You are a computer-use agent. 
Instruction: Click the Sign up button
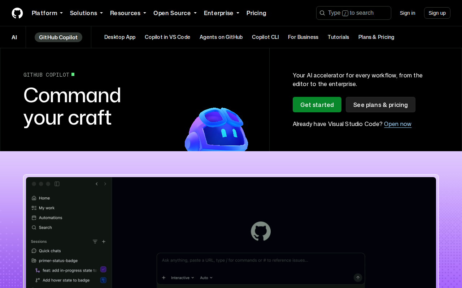tap(437, 13)
